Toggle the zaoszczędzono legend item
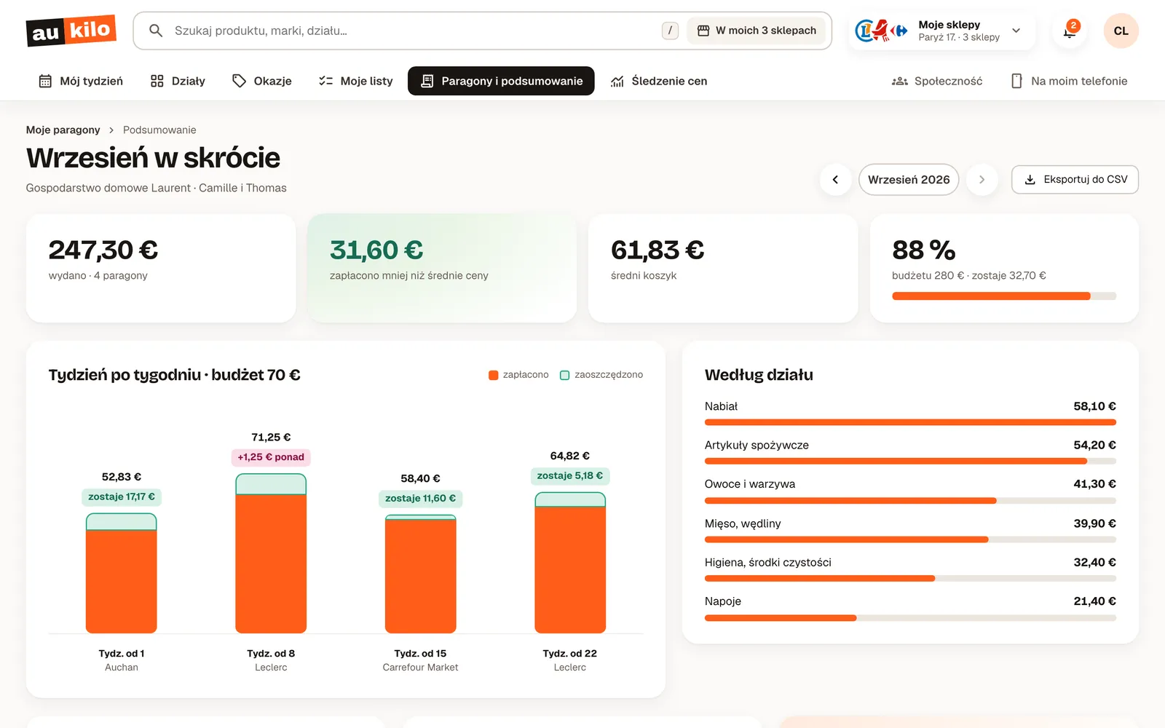Viewport: 1165px width, 728px height. point(601,375)
